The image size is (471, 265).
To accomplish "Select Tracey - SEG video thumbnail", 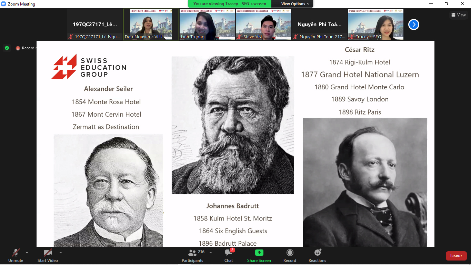I will point(376,24).
